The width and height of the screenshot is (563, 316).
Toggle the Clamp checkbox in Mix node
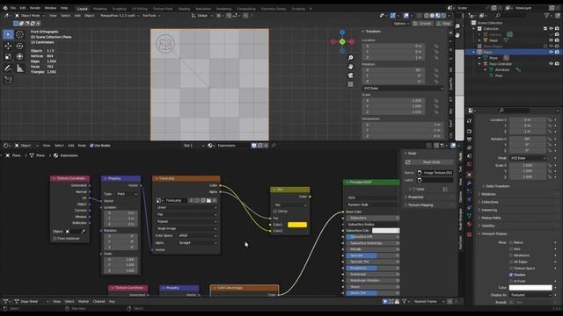tap(275, 212)
